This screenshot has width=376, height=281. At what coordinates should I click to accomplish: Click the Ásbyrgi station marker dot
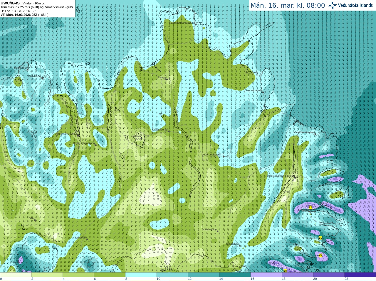click(167, 79)
